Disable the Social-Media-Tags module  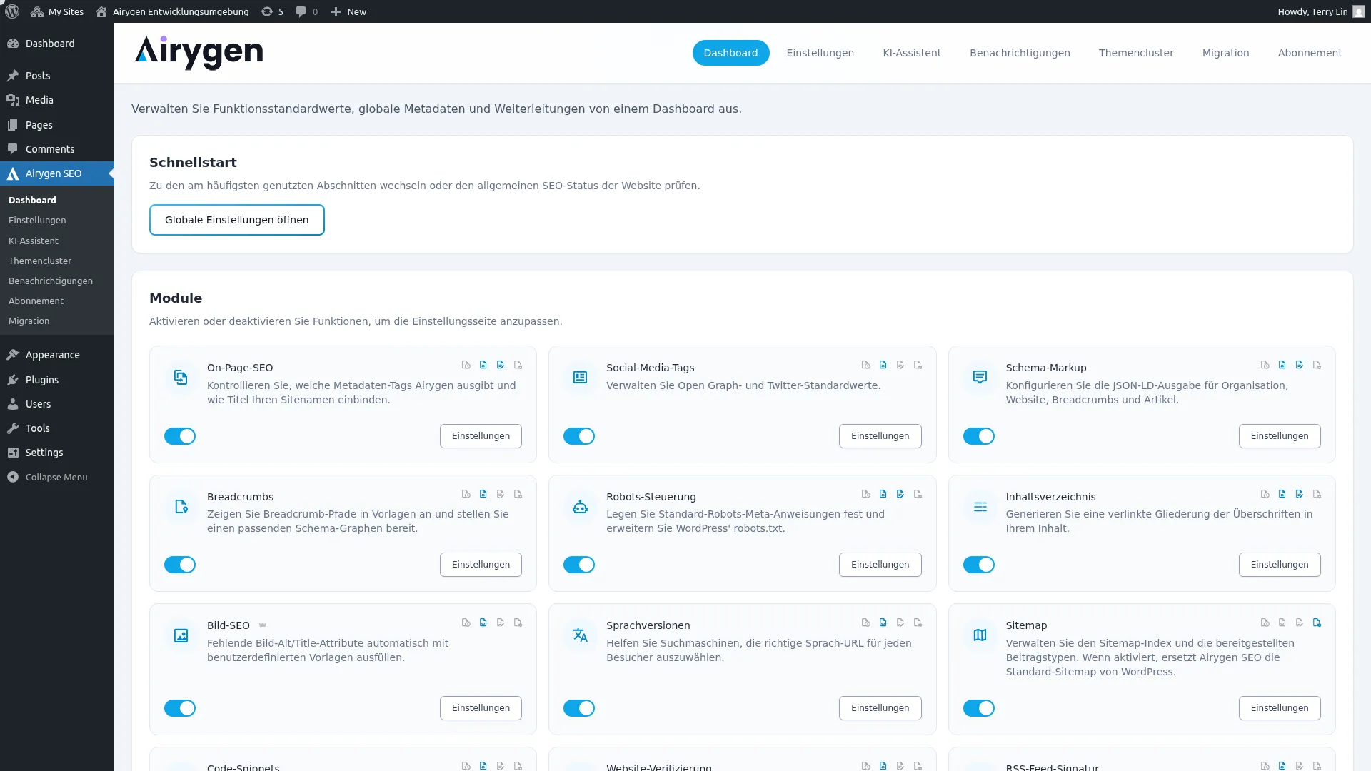click(579, 435)
